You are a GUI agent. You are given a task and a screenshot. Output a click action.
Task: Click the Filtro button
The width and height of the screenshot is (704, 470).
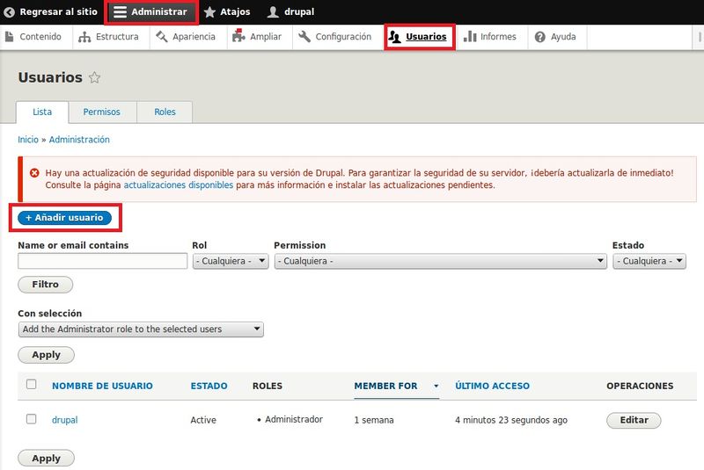[46, 285]
